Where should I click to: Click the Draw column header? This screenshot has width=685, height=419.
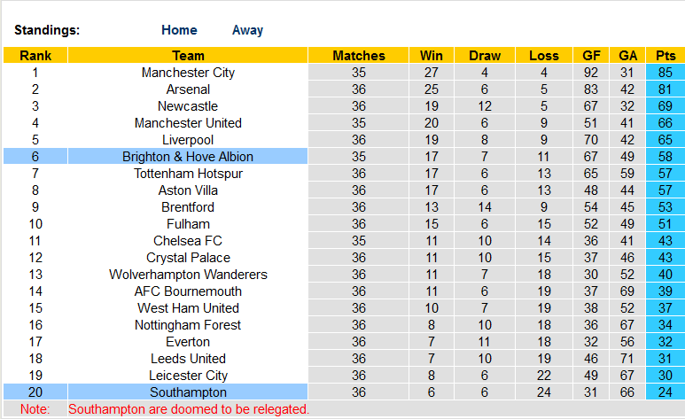click(485, 56)
